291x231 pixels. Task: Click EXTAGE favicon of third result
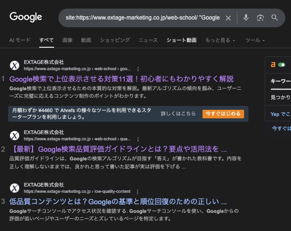coord(14,188)
